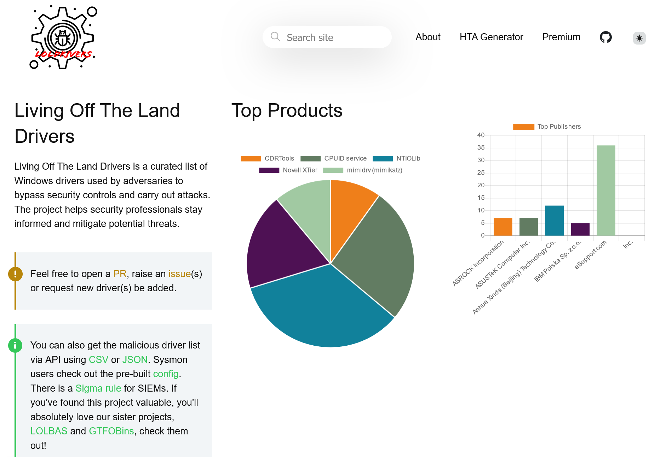Click the tall eSupport.com green bar
The width and height of the screenshot is (649, 457).
(605, 190)
